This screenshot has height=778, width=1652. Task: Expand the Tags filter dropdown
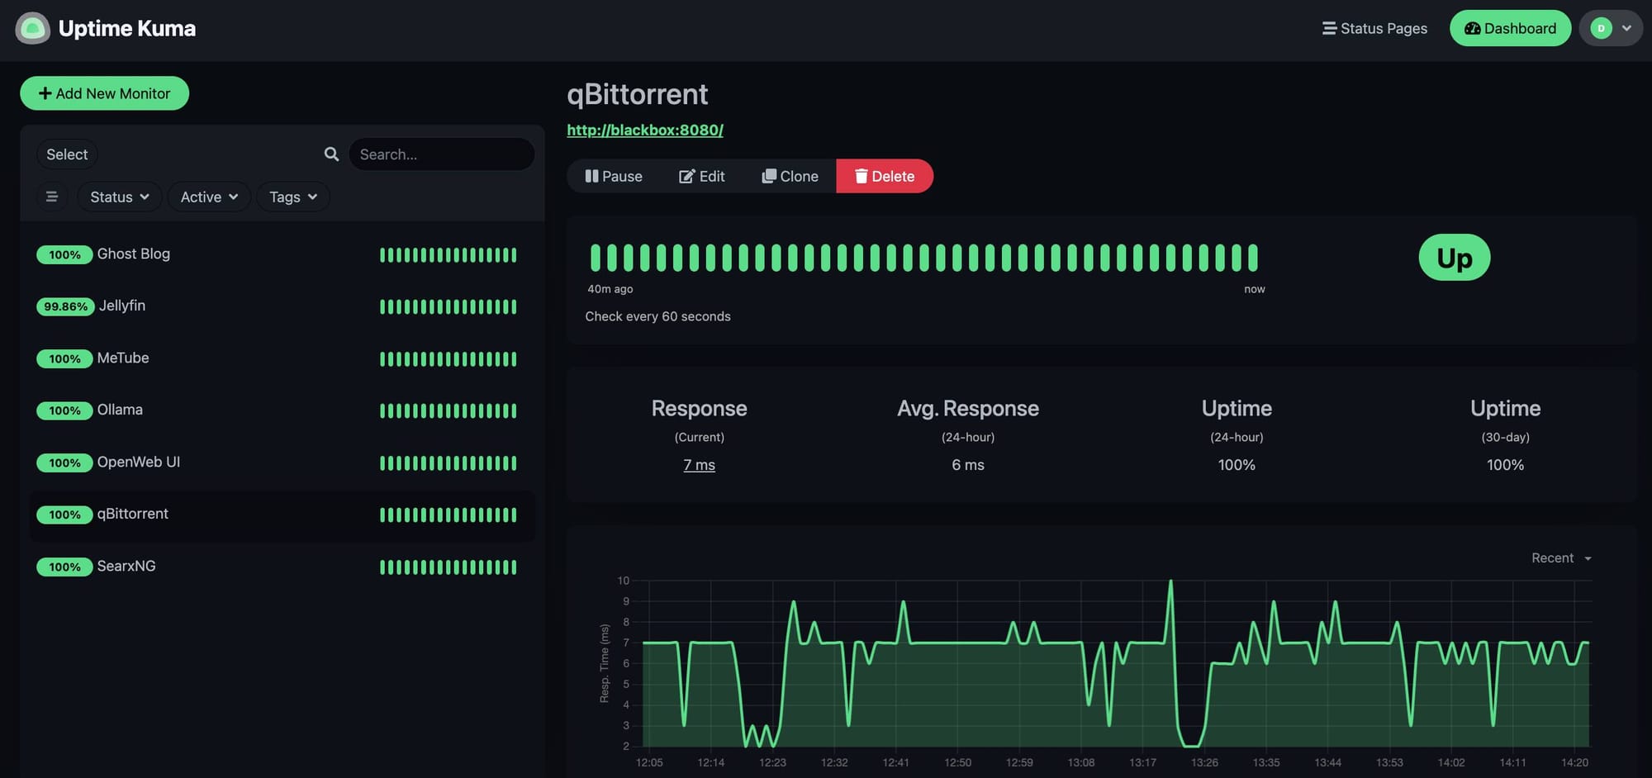(293, 197)
